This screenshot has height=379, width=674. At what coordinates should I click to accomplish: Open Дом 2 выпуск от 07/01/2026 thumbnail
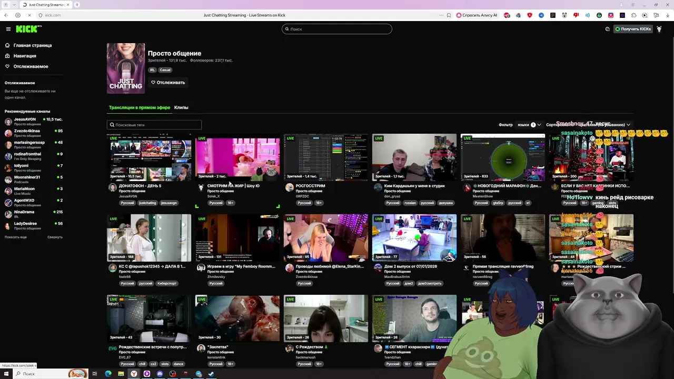[414, 238]
